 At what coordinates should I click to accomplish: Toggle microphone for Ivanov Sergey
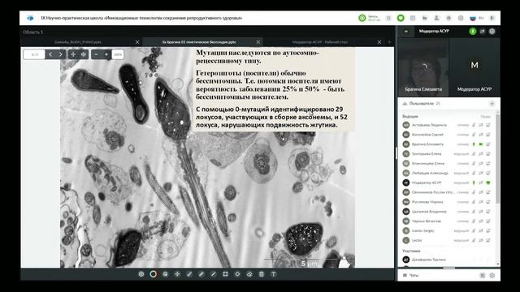(x=474, y=230)
